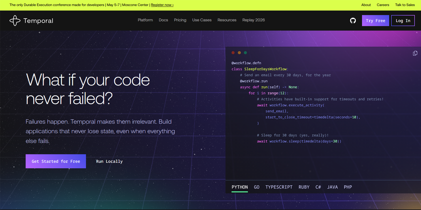
Task: Click the '@workflow.defn' decorator line
Action: (246, 63)
